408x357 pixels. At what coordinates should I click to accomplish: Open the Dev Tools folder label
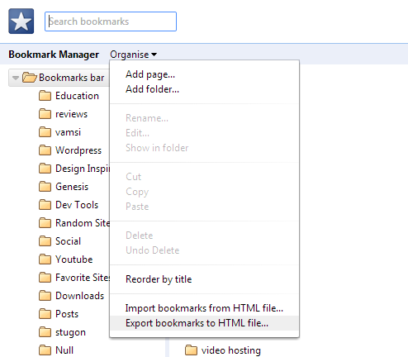(77, 205)
